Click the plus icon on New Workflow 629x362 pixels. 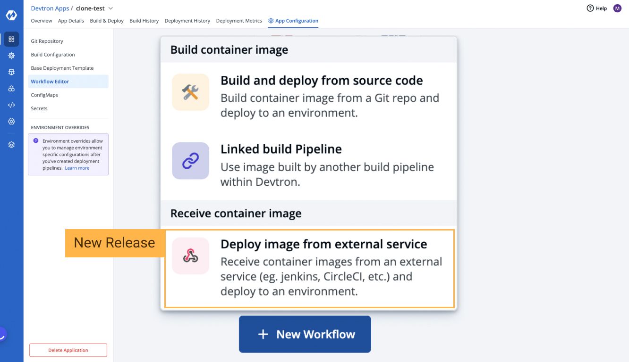point(263,334)
